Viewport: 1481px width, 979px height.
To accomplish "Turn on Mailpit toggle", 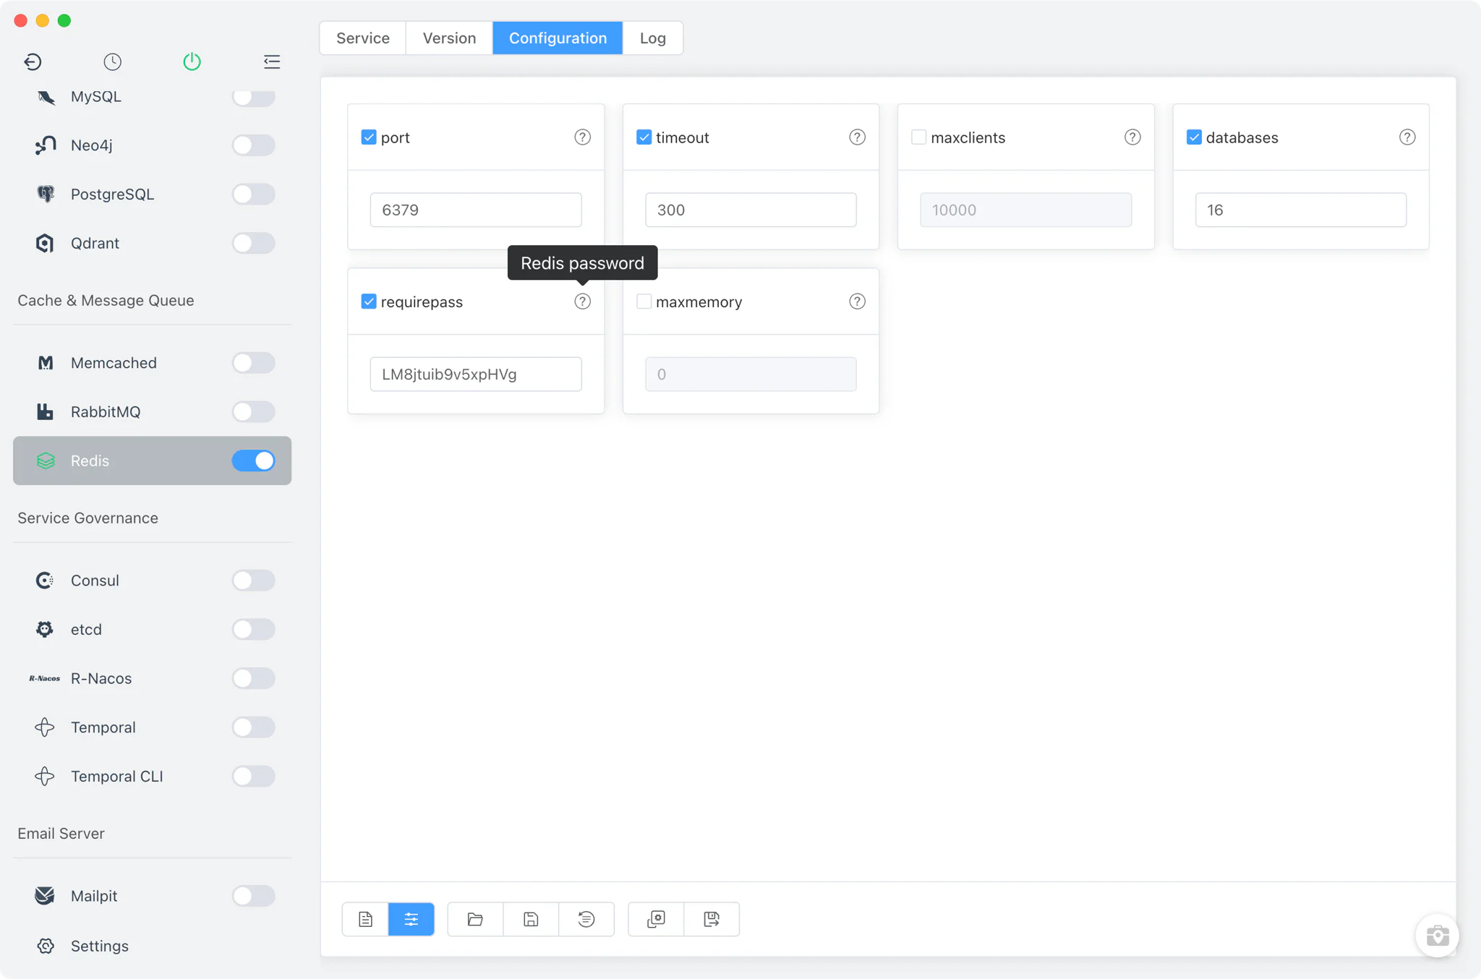I will [x=254, y=896].
